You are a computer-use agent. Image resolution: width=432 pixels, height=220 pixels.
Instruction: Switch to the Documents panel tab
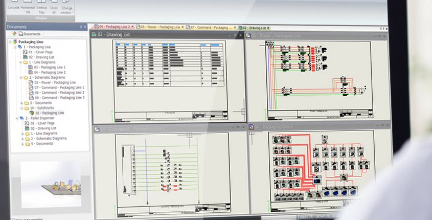coord(29,34)
